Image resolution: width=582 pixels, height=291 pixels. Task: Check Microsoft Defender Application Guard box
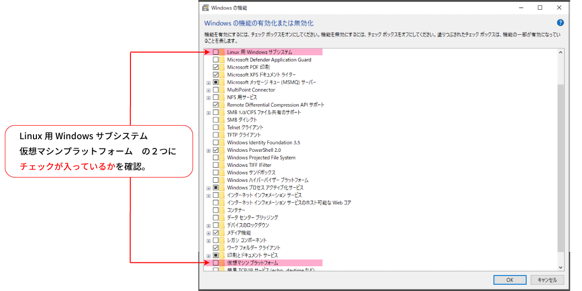[216, 60]
